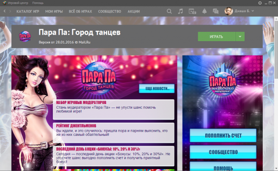The image size is (278, 171).
Task: Start the game with ИГРАТЬ button
Action: pyautogui.click(x=216, y=37)
